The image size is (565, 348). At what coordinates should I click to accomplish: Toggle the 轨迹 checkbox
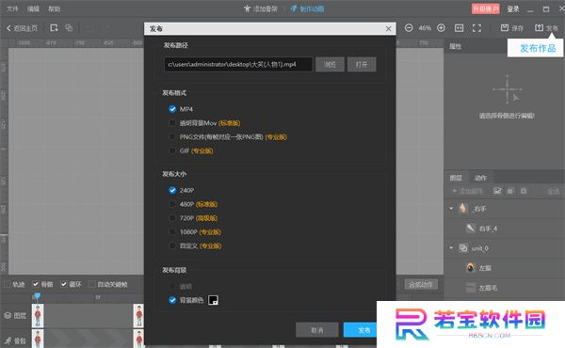pos(7,284)
